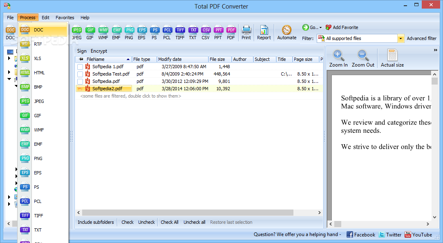Open Advanced filter
Viewport: 443px width, 243px height.
[421, 38]
